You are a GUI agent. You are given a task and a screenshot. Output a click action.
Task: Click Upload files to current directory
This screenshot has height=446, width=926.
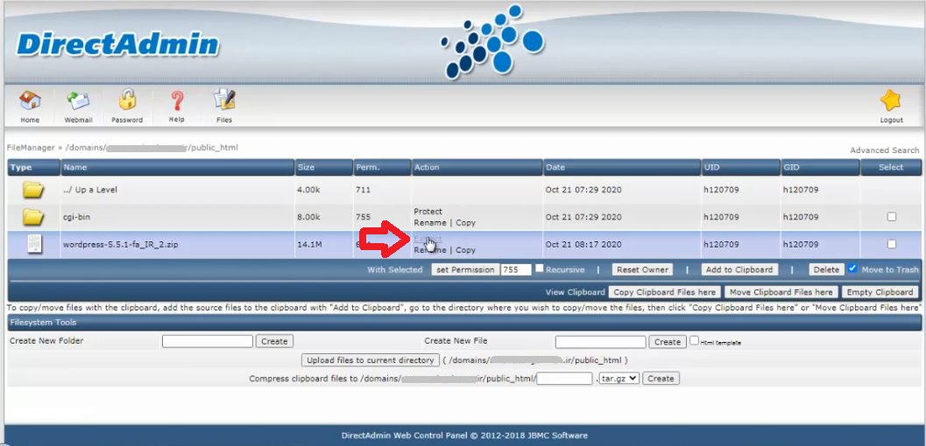click(371, 360)
